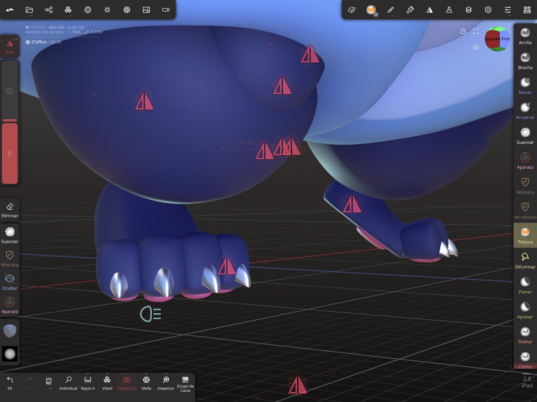This screenshot has width=537, height=402.
Task: Select the Clothe tool
Action: [x=525, y=360]
